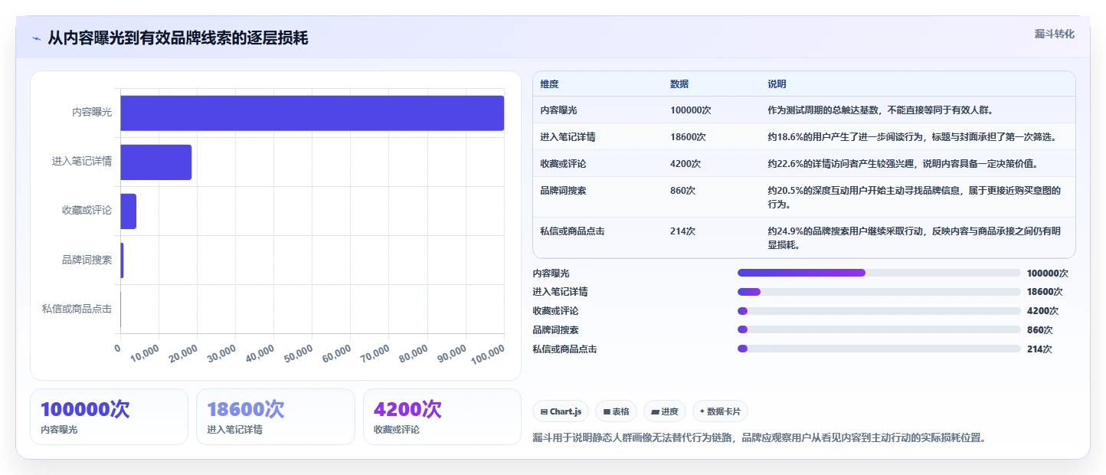The image size is (1106, 475).
Task: Click the lightning icon beside the title
Action: [x=36, y=38]
